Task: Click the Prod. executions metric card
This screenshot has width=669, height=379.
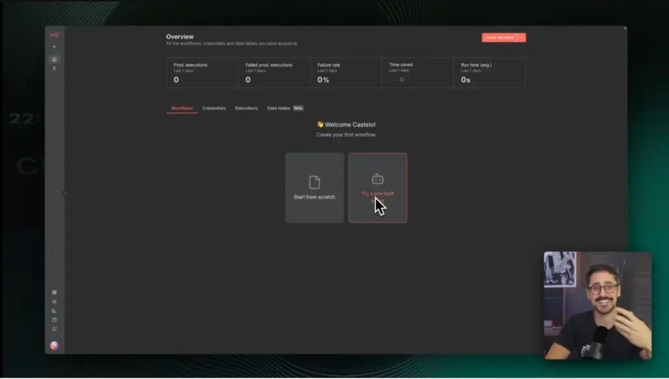Action: pos(201,73)
